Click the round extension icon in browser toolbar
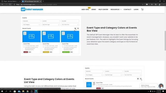Image resolution: width=166 pixels, height=93 pixels. coord(147,4)
